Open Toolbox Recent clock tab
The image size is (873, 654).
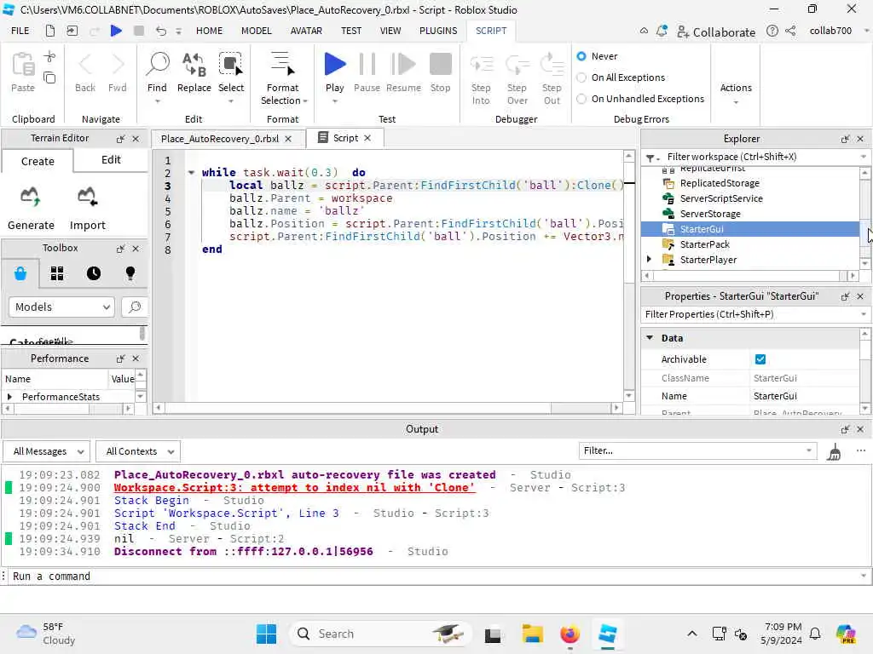[94, 273]
